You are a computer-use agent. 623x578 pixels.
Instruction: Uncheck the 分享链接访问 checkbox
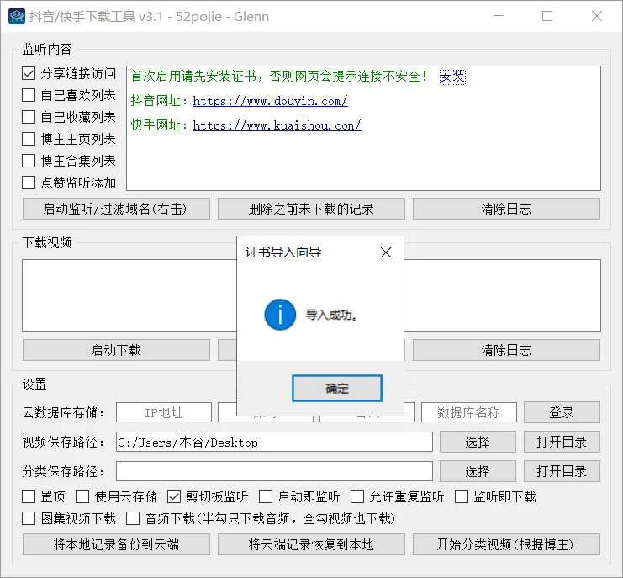pos(29,73)
